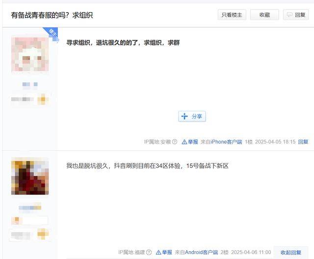
Task: Click the 只看楼主 button
Action: click(x=232, y=15)
